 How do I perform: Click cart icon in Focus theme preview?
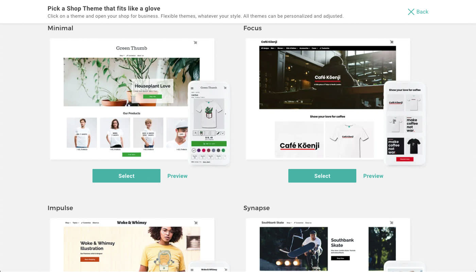pos(392,42)
